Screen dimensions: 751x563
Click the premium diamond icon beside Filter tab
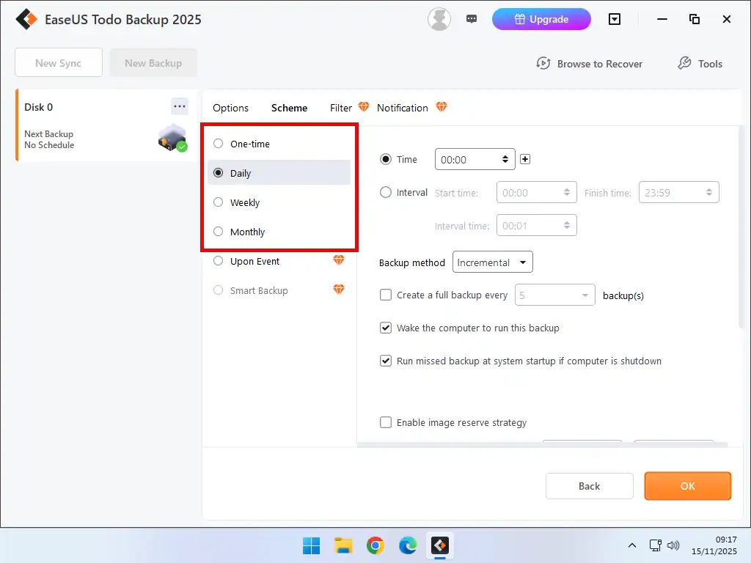(x=364, y=106)
